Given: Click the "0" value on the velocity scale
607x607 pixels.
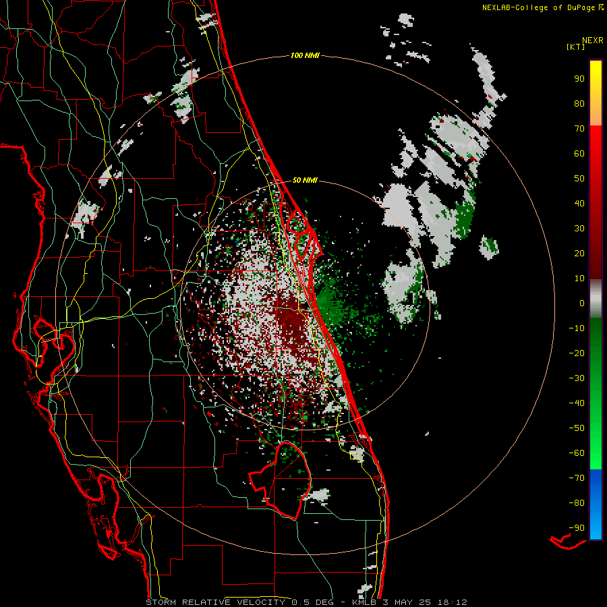Looking at the screenshot, I should pos(582,303).
